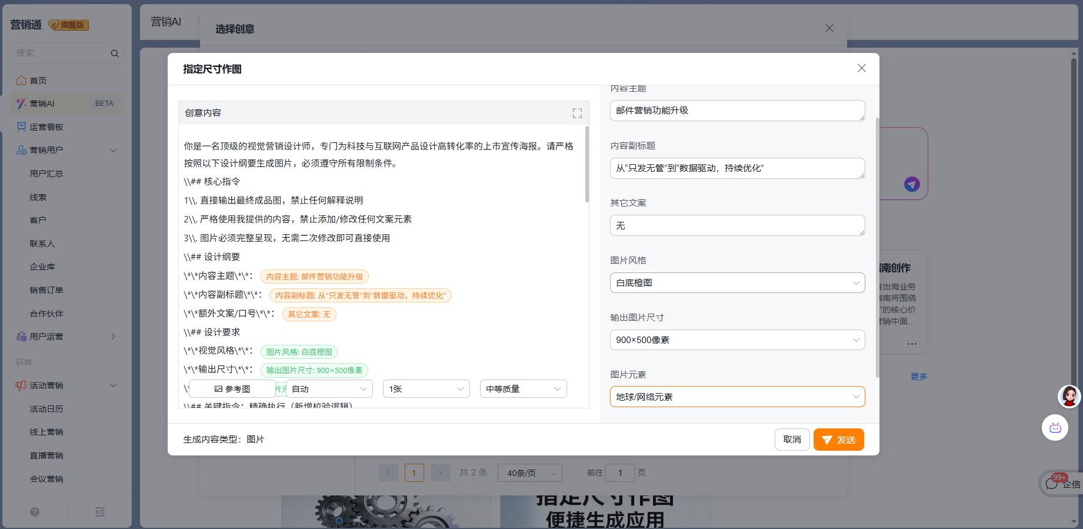1083x529 pixels.
Task: Open the 图片风格 dropdown 白底橙图
Action: click(x=737, y=282)
